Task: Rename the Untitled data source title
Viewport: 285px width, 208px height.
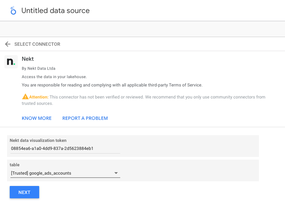Action: 55,11
